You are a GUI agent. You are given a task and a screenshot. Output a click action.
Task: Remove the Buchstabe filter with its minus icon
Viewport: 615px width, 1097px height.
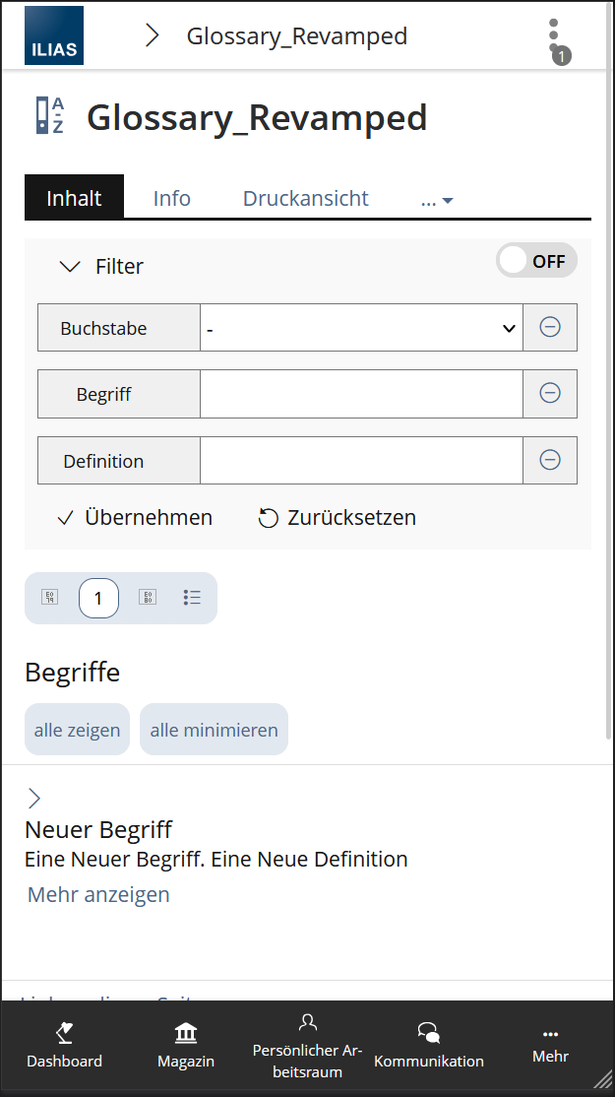point(550,328)
